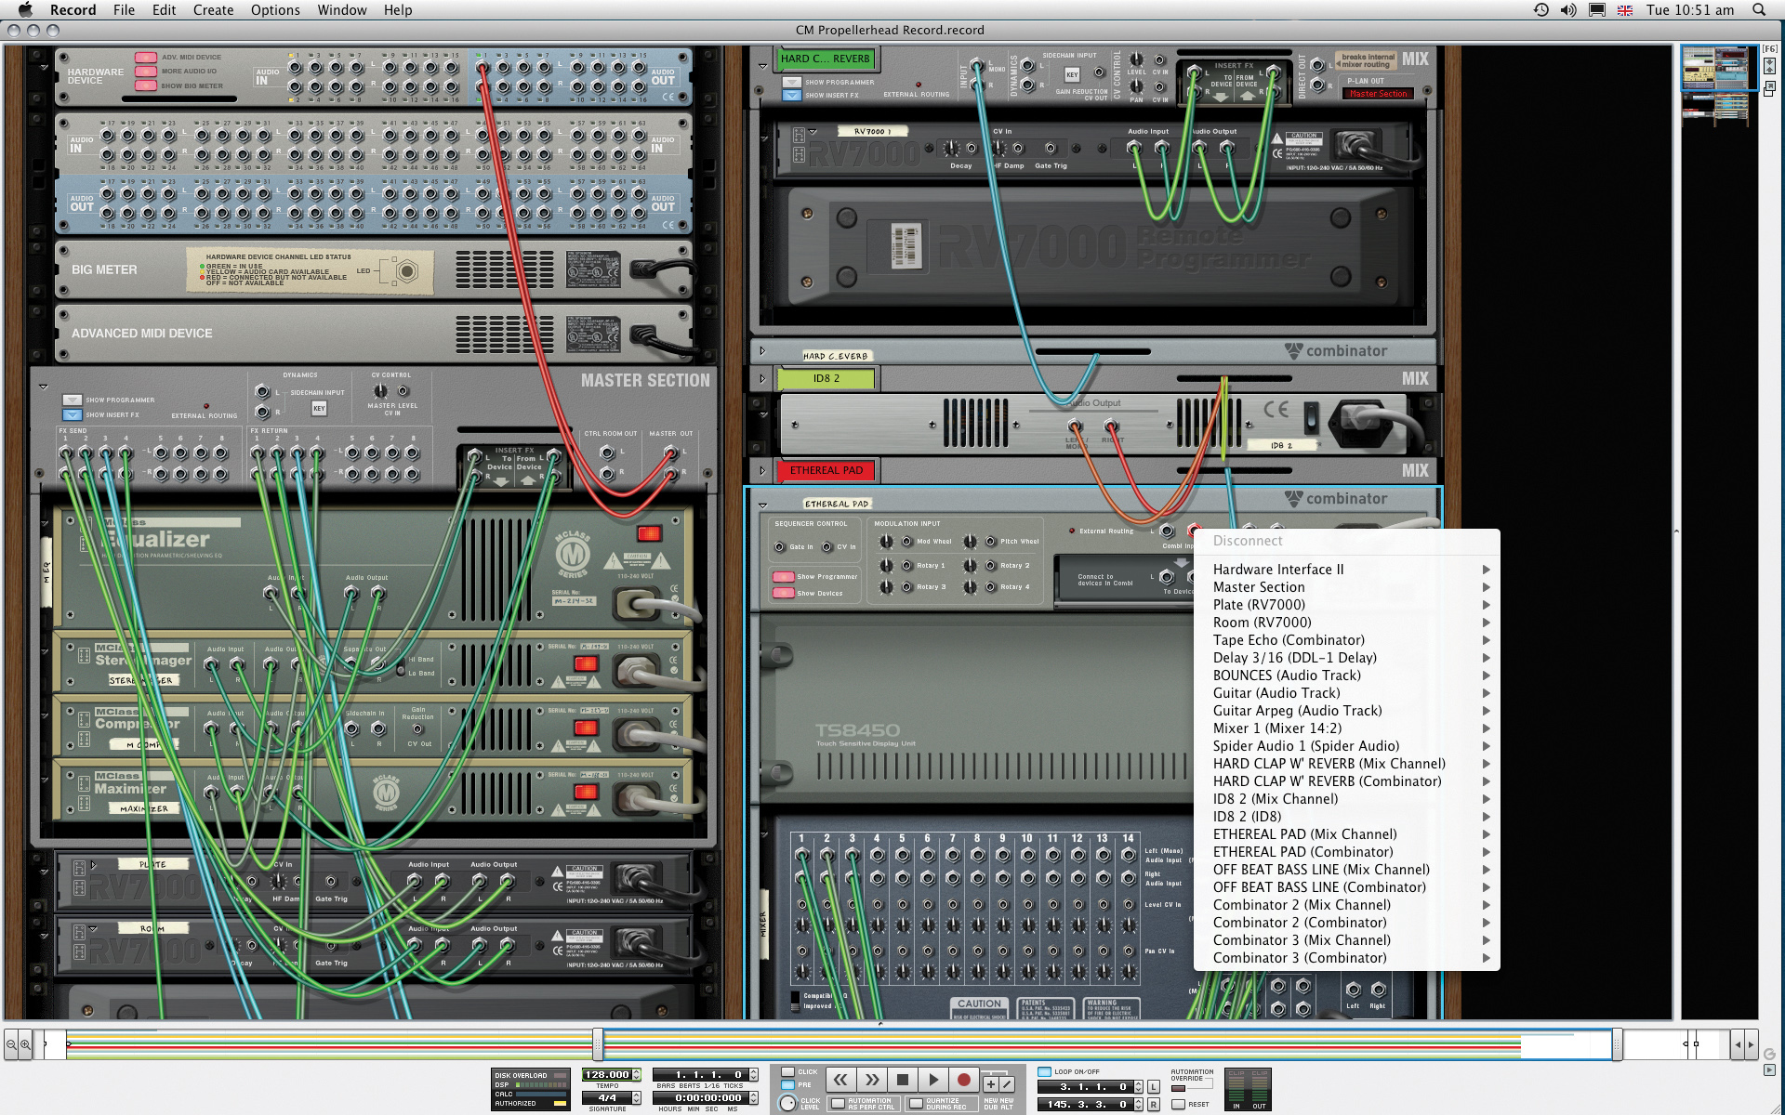1785x1115 pixels.
Task: Collapse the HARD C... REVERB mix channel
Action: 762,67
